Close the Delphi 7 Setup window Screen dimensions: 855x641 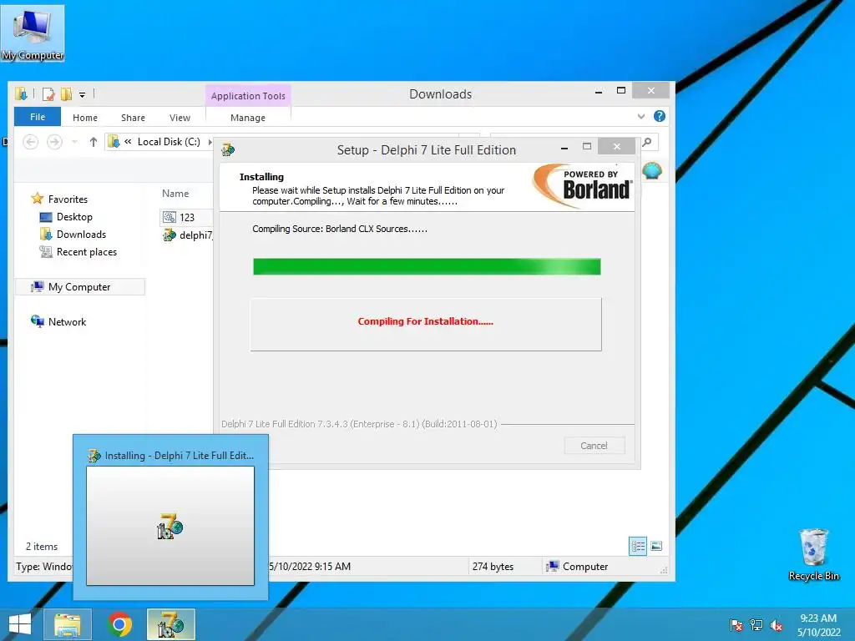click(x=616, y=146)
